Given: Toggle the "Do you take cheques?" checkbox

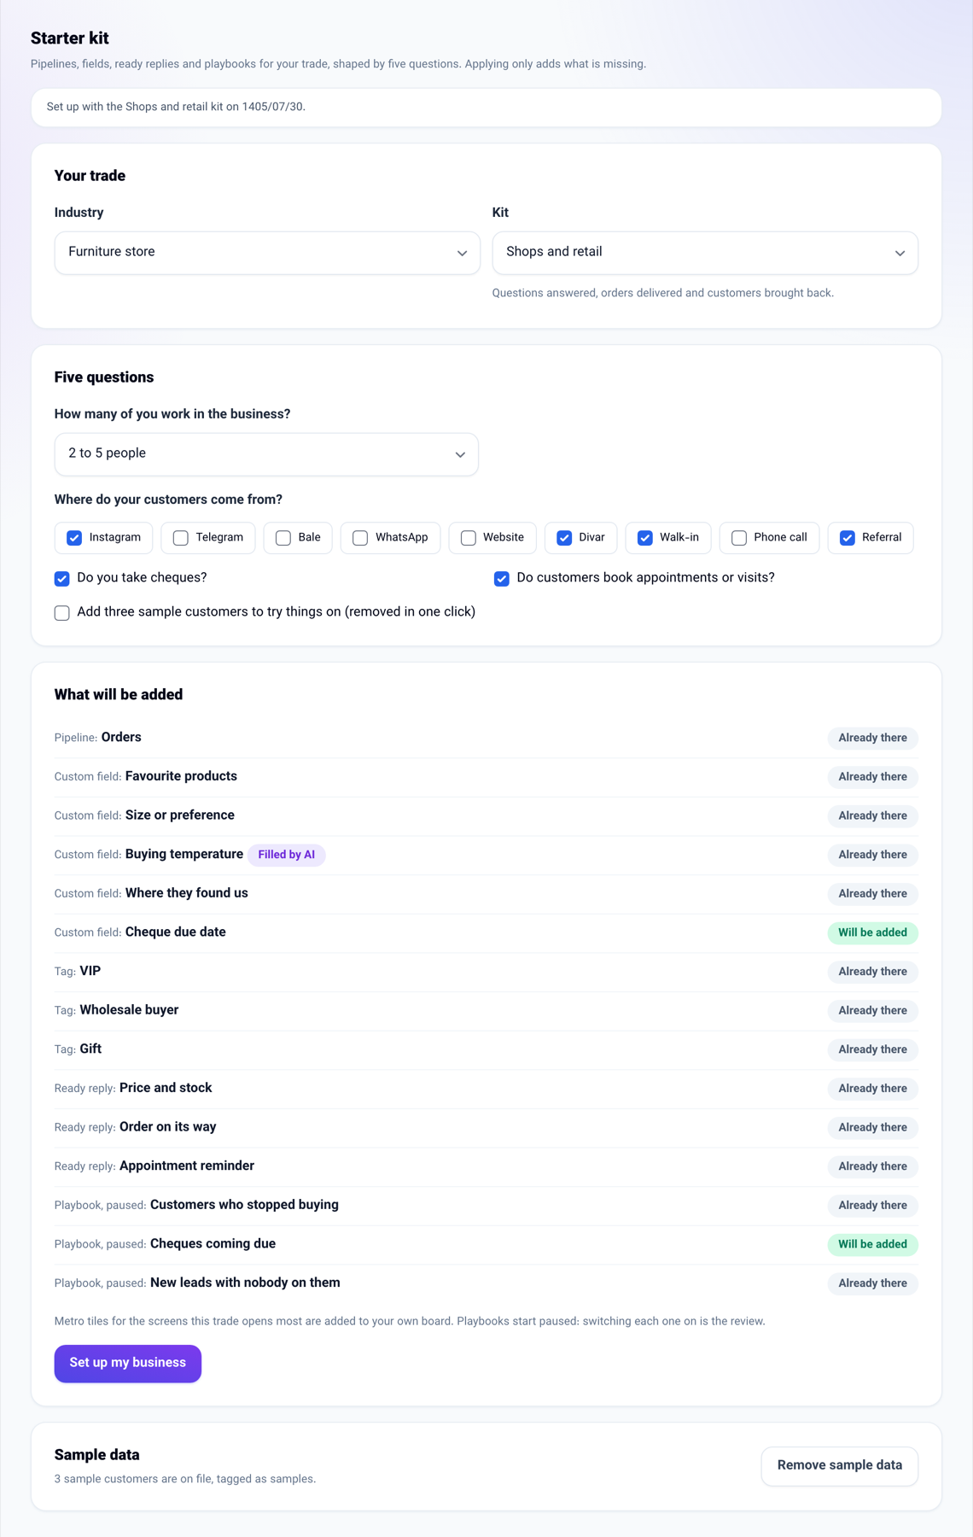Looking at the screenshot, I should point(62,579).
